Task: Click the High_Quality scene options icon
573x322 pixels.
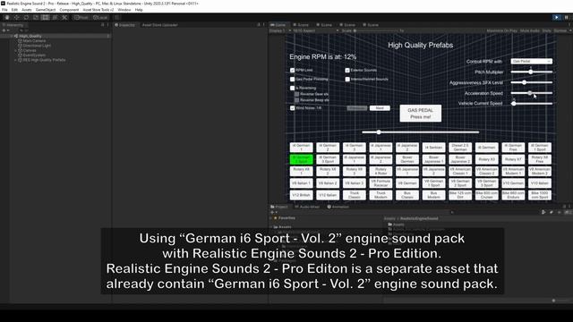Action: click(x=108, y=36)
